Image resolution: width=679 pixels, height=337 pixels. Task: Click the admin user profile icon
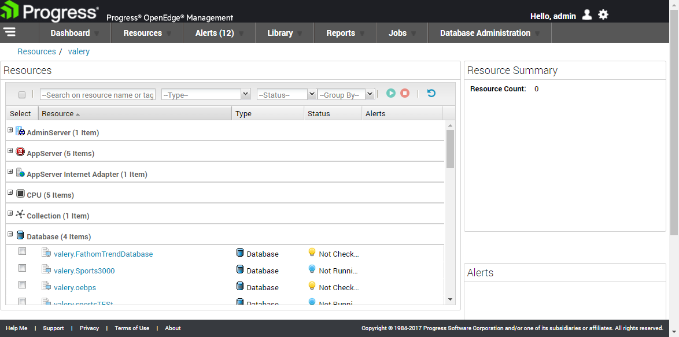coord(587,15)
